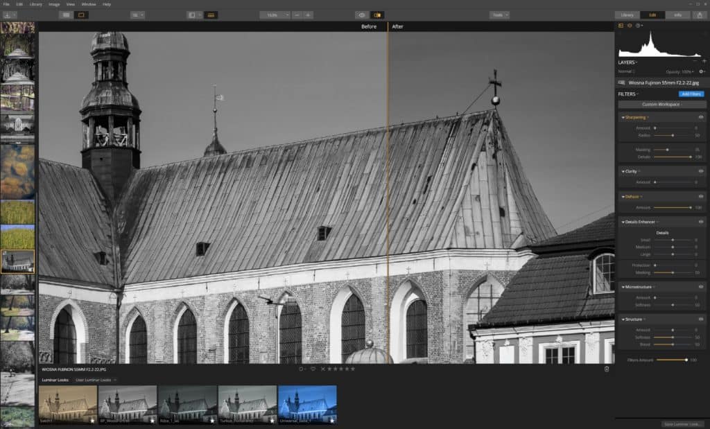Toggle visibility of the Dehaze filter

701,197
